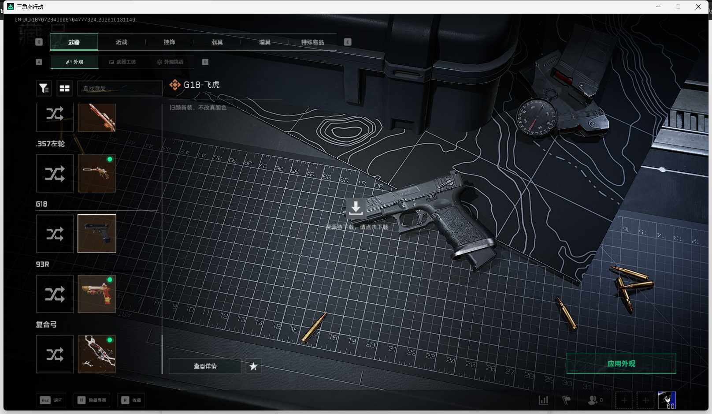The height and width of the screenshot is (414, 712).
Task: Open the filter icon beside the search box
Action: click(x=44, y=89)
